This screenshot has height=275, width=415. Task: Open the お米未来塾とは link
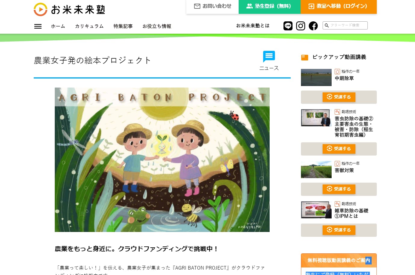pos(253,26)
